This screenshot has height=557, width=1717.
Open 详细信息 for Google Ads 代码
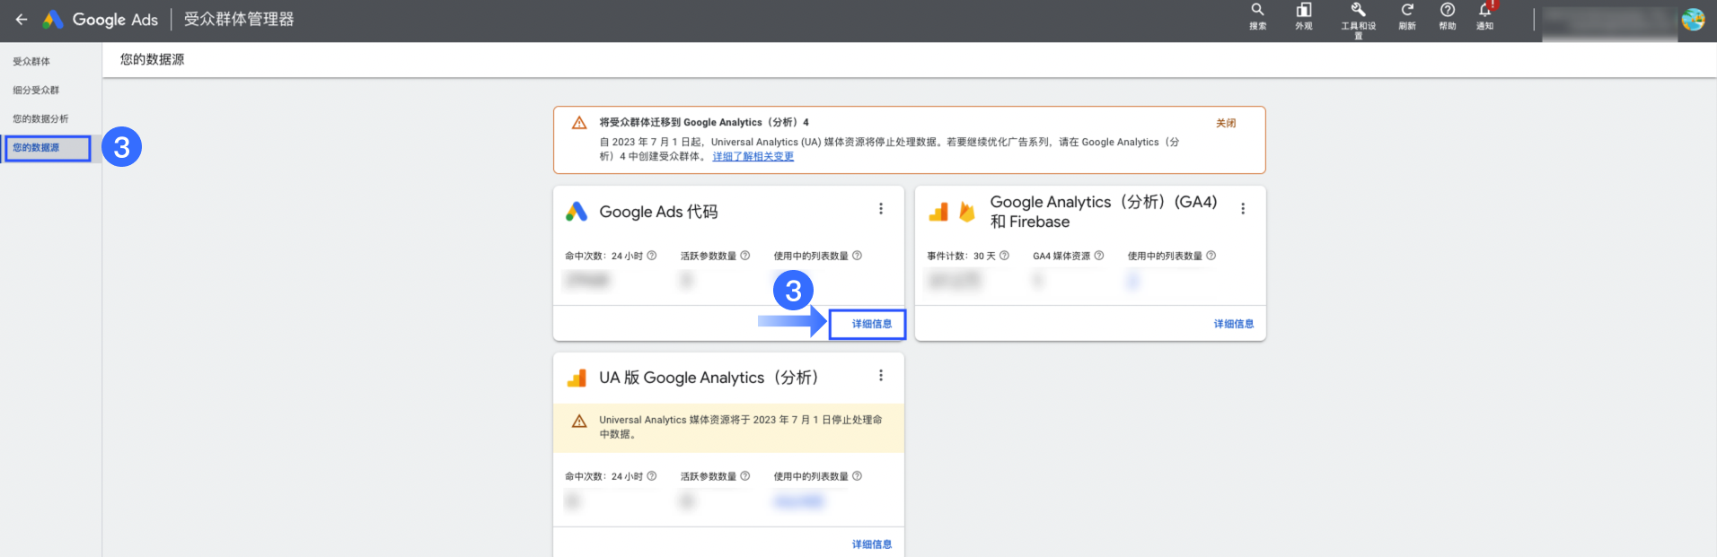872,324
